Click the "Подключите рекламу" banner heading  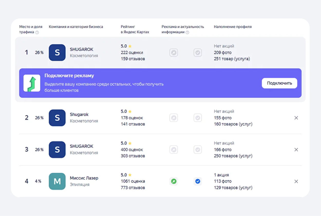(x=69, y=76)
